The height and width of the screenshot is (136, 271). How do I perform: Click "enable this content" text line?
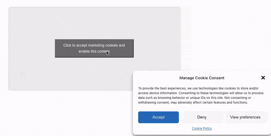94,51
